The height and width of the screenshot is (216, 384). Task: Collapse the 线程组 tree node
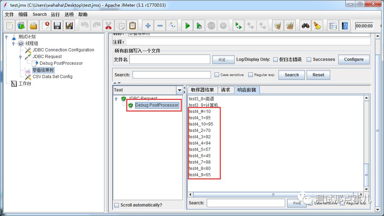pos(14,44)
